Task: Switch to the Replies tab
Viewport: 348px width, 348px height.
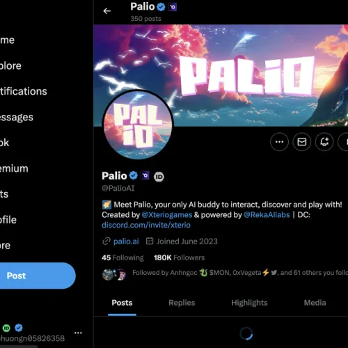Action: click(x=182, y=303)
